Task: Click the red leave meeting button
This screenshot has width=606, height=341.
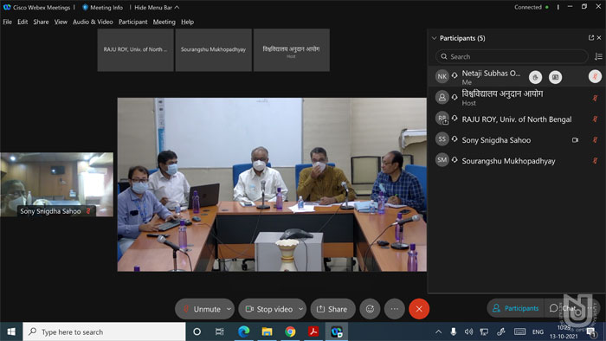Action: (419, 309)
